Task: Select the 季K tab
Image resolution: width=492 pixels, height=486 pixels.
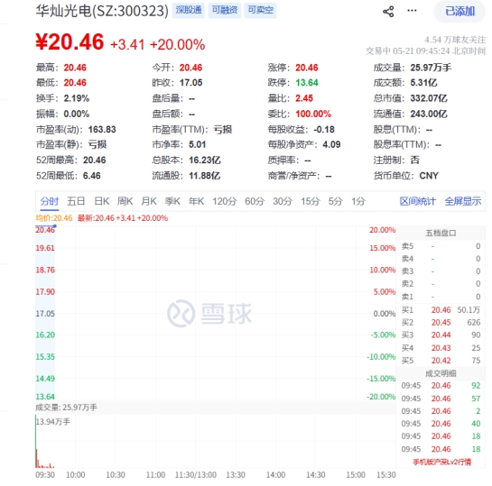Action: tap(172, 201)
